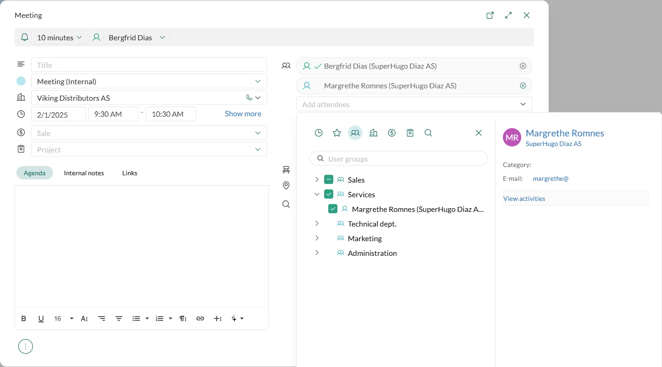Click into the Title input field
The image size is (662, 367).
click(x=149, y=65)
